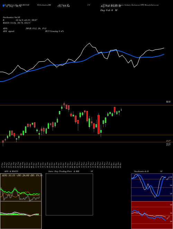Select the 12 Day average value text
173x229 pixels.
pyautogui.click(x=13, y=7)
